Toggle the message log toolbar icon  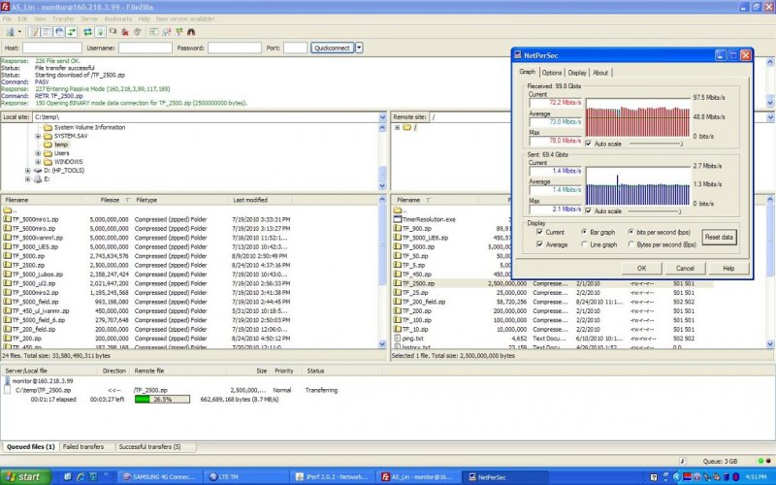tap(34, 32)
